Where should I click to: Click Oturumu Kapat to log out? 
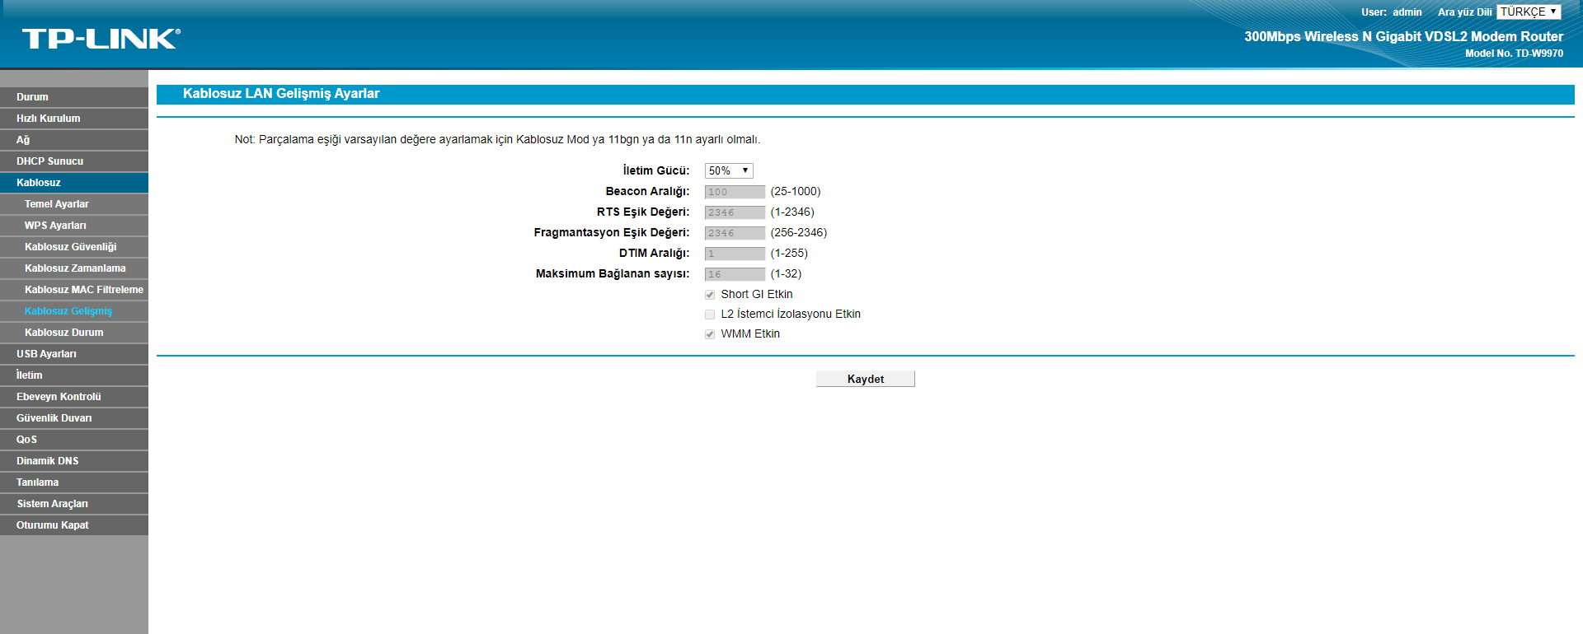click(x=74, y=525)
